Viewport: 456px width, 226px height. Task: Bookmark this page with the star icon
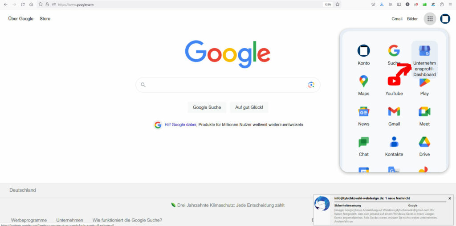(x=338, y=4)
